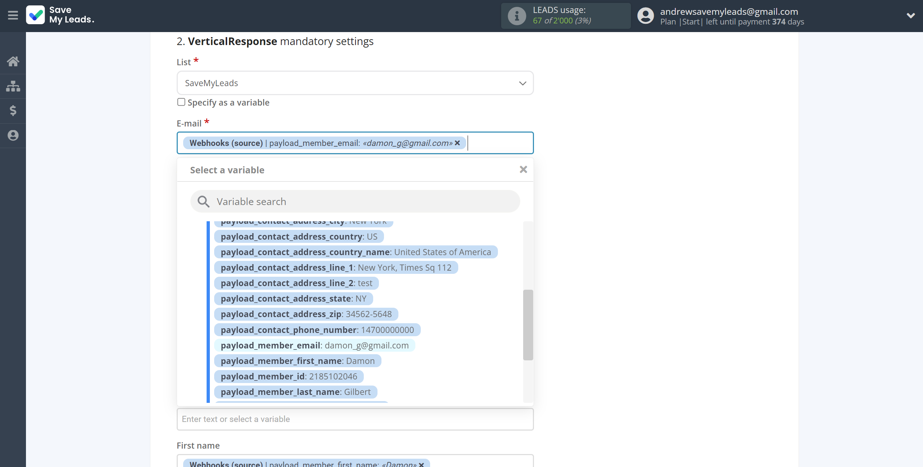This screenshot has height=467, width=923.
Task: Click the user avatar icon
Action: coord(645,16)
